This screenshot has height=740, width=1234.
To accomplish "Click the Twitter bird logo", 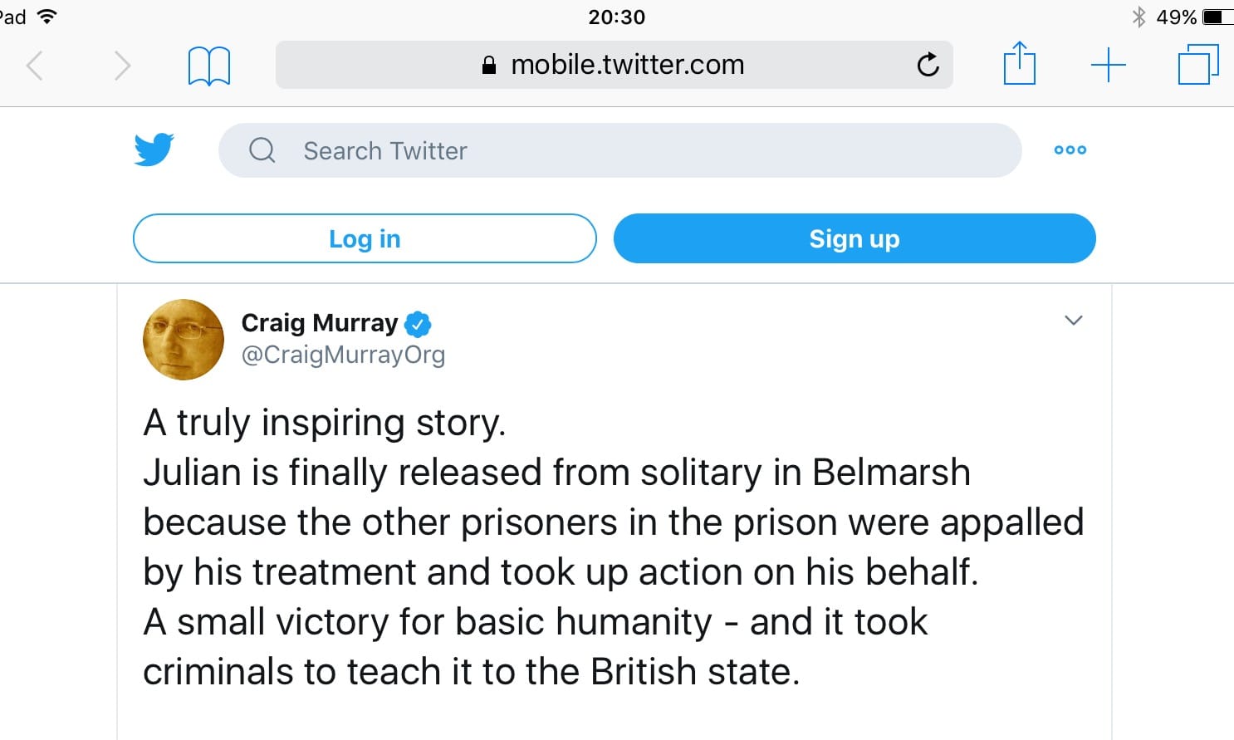I will [153, 149].
